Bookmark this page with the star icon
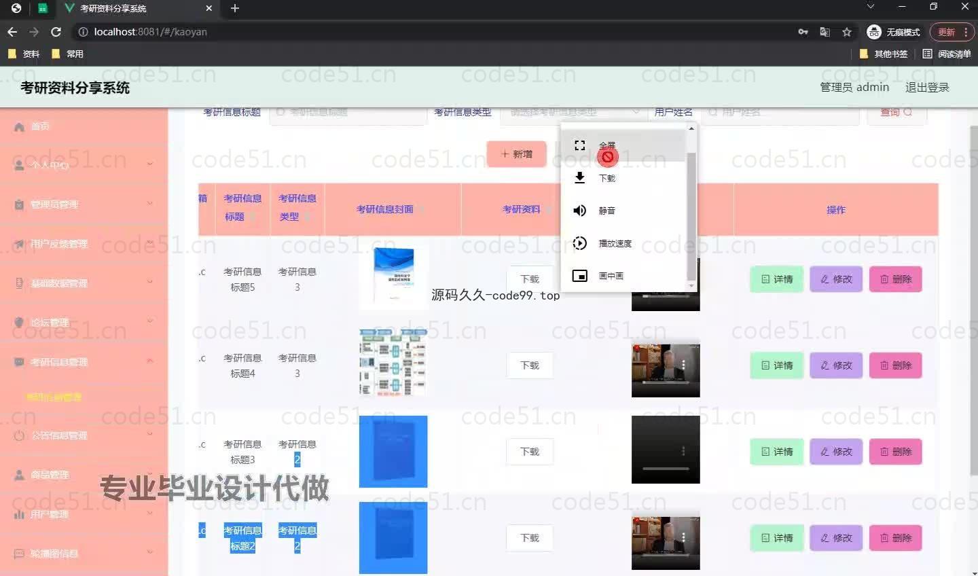Screen dimensions: 978x576 pyautogui.click(x=846, y=32)
